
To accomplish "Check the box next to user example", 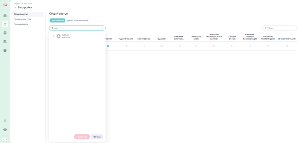I will pos(54,36).
